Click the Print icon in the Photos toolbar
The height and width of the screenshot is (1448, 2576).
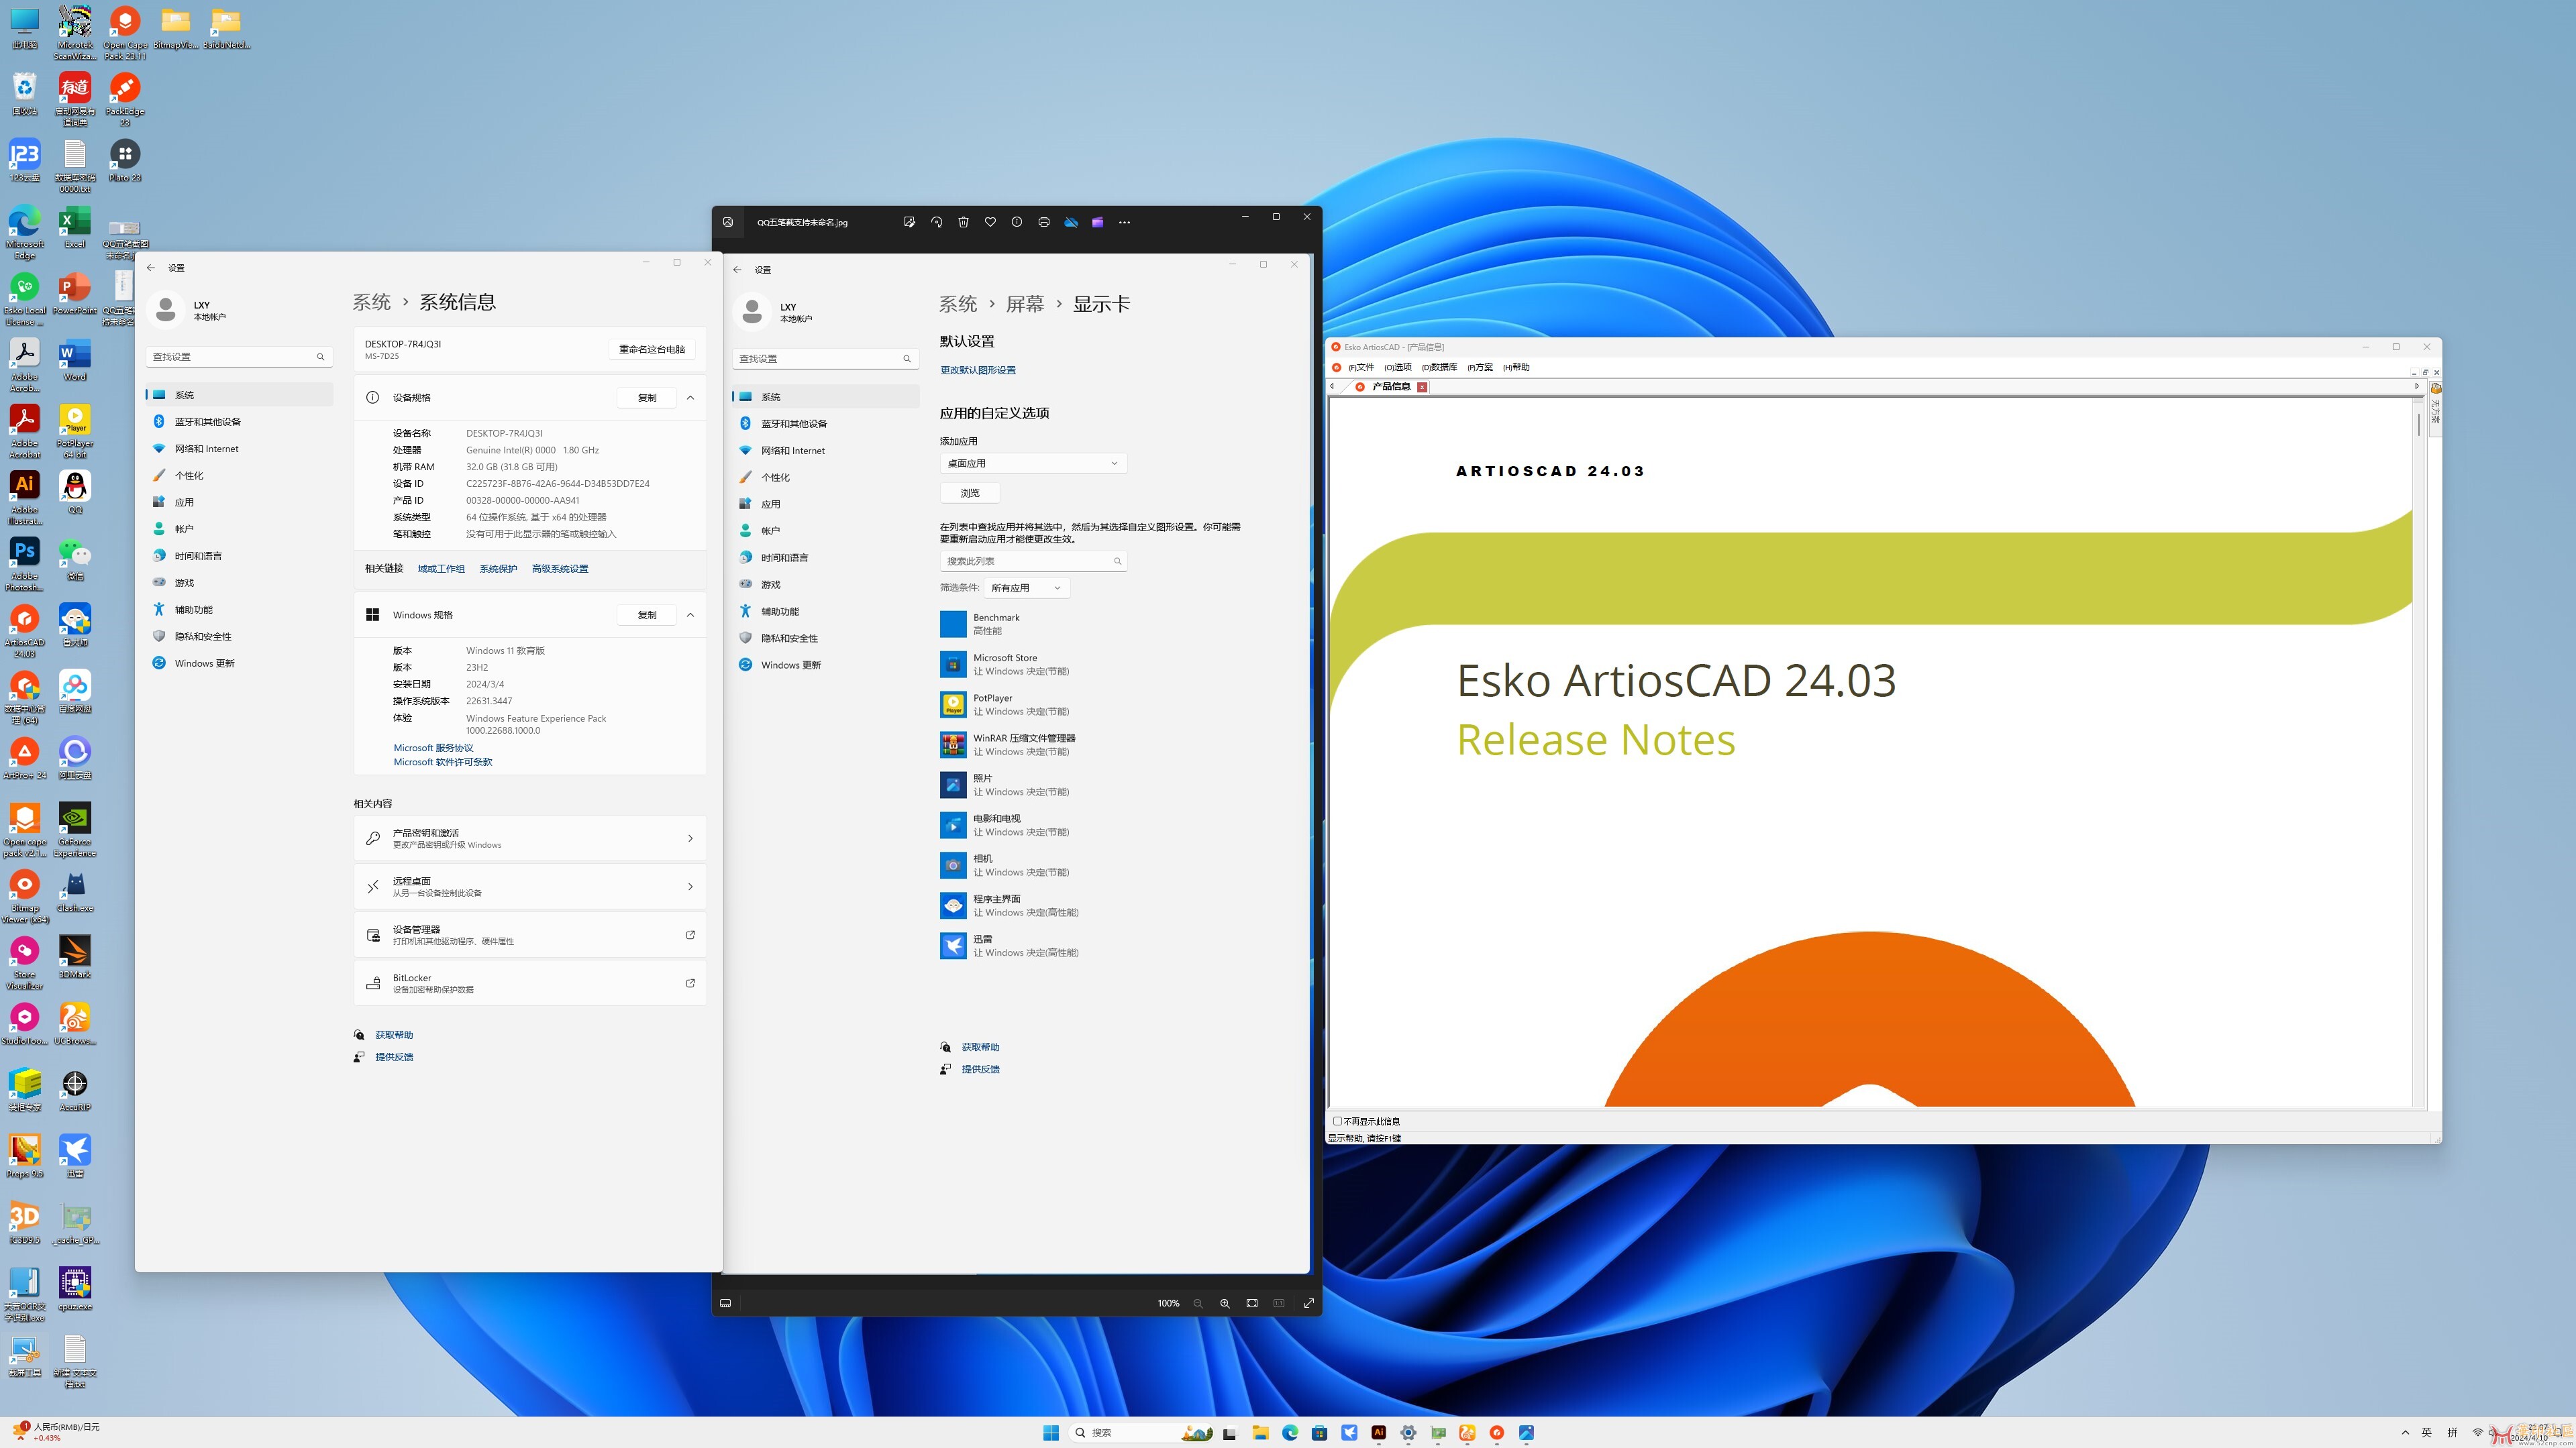1043,222
